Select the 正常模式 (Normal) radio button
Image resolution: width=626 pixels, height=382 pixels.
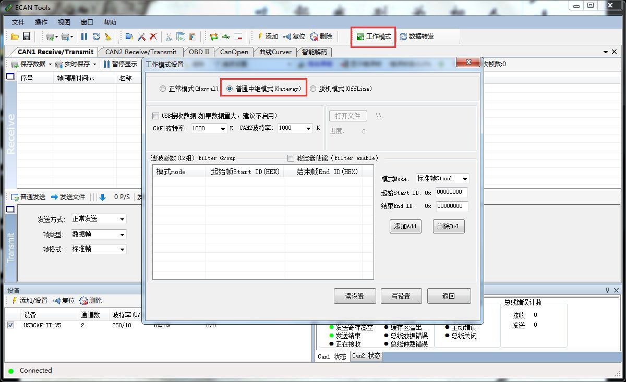click(163, 89)
